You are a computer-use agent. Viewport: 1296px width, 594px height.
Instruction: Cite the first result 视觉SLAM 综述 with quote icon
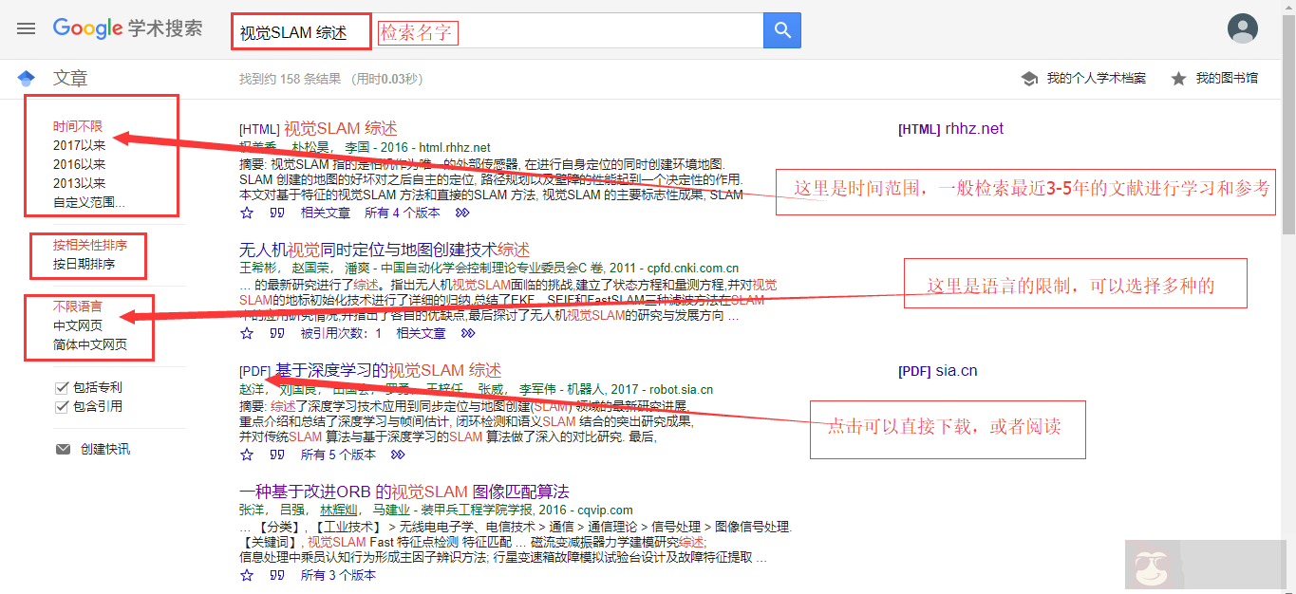point(277,213)
